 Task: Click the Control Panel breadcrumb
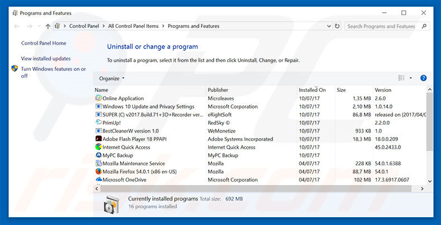[x=84, y=26]
